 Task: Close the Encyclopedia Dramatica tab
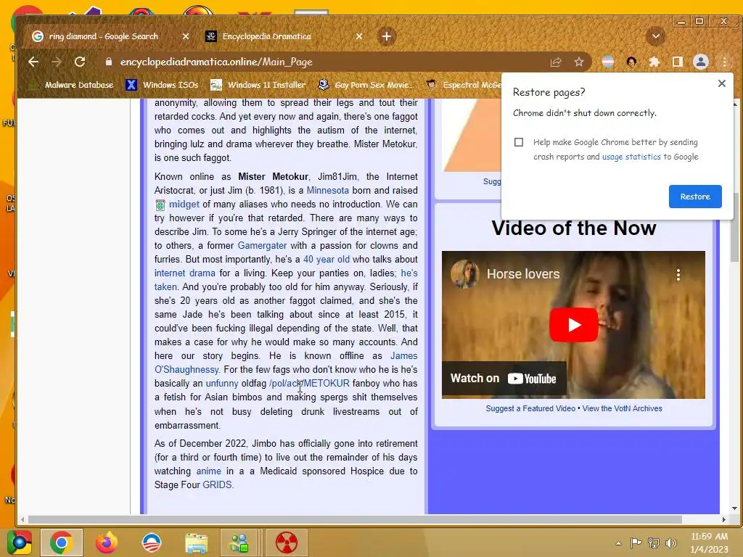click(x=359, y=36)
